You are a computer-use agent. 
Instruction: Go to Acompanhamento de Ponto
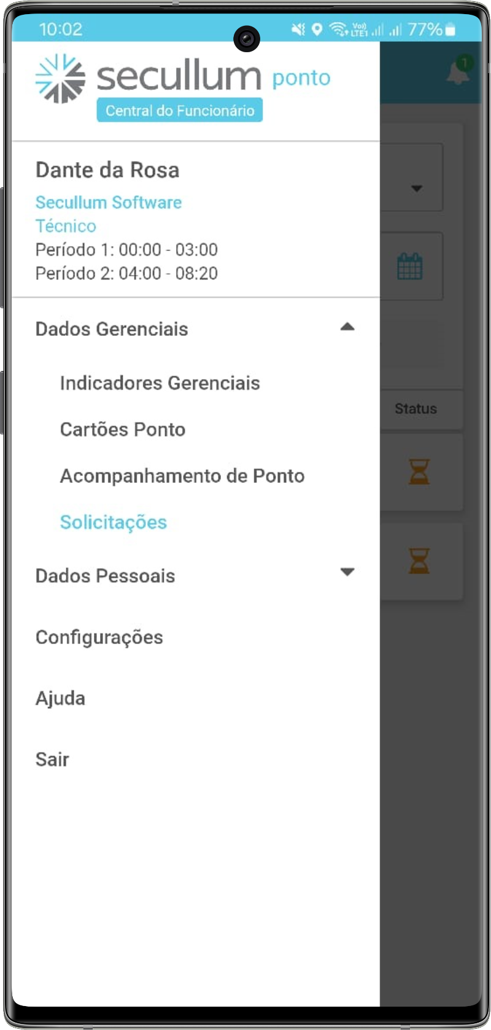(182, 476)
